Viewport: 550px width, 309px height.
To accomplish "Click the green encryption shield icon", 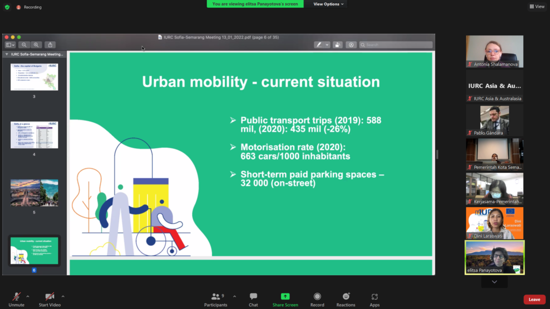I will (x=7, y=7).
